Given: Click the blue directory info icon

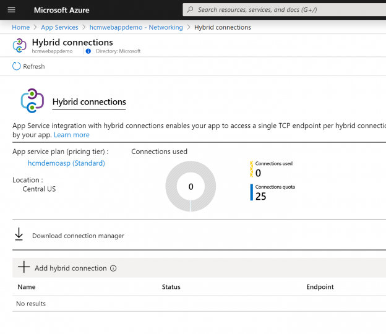Looking at the screenshot, I should click(88, 51).
